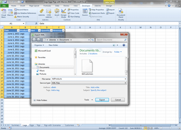
Task: Open control Properties
Action: click(73, 10)
